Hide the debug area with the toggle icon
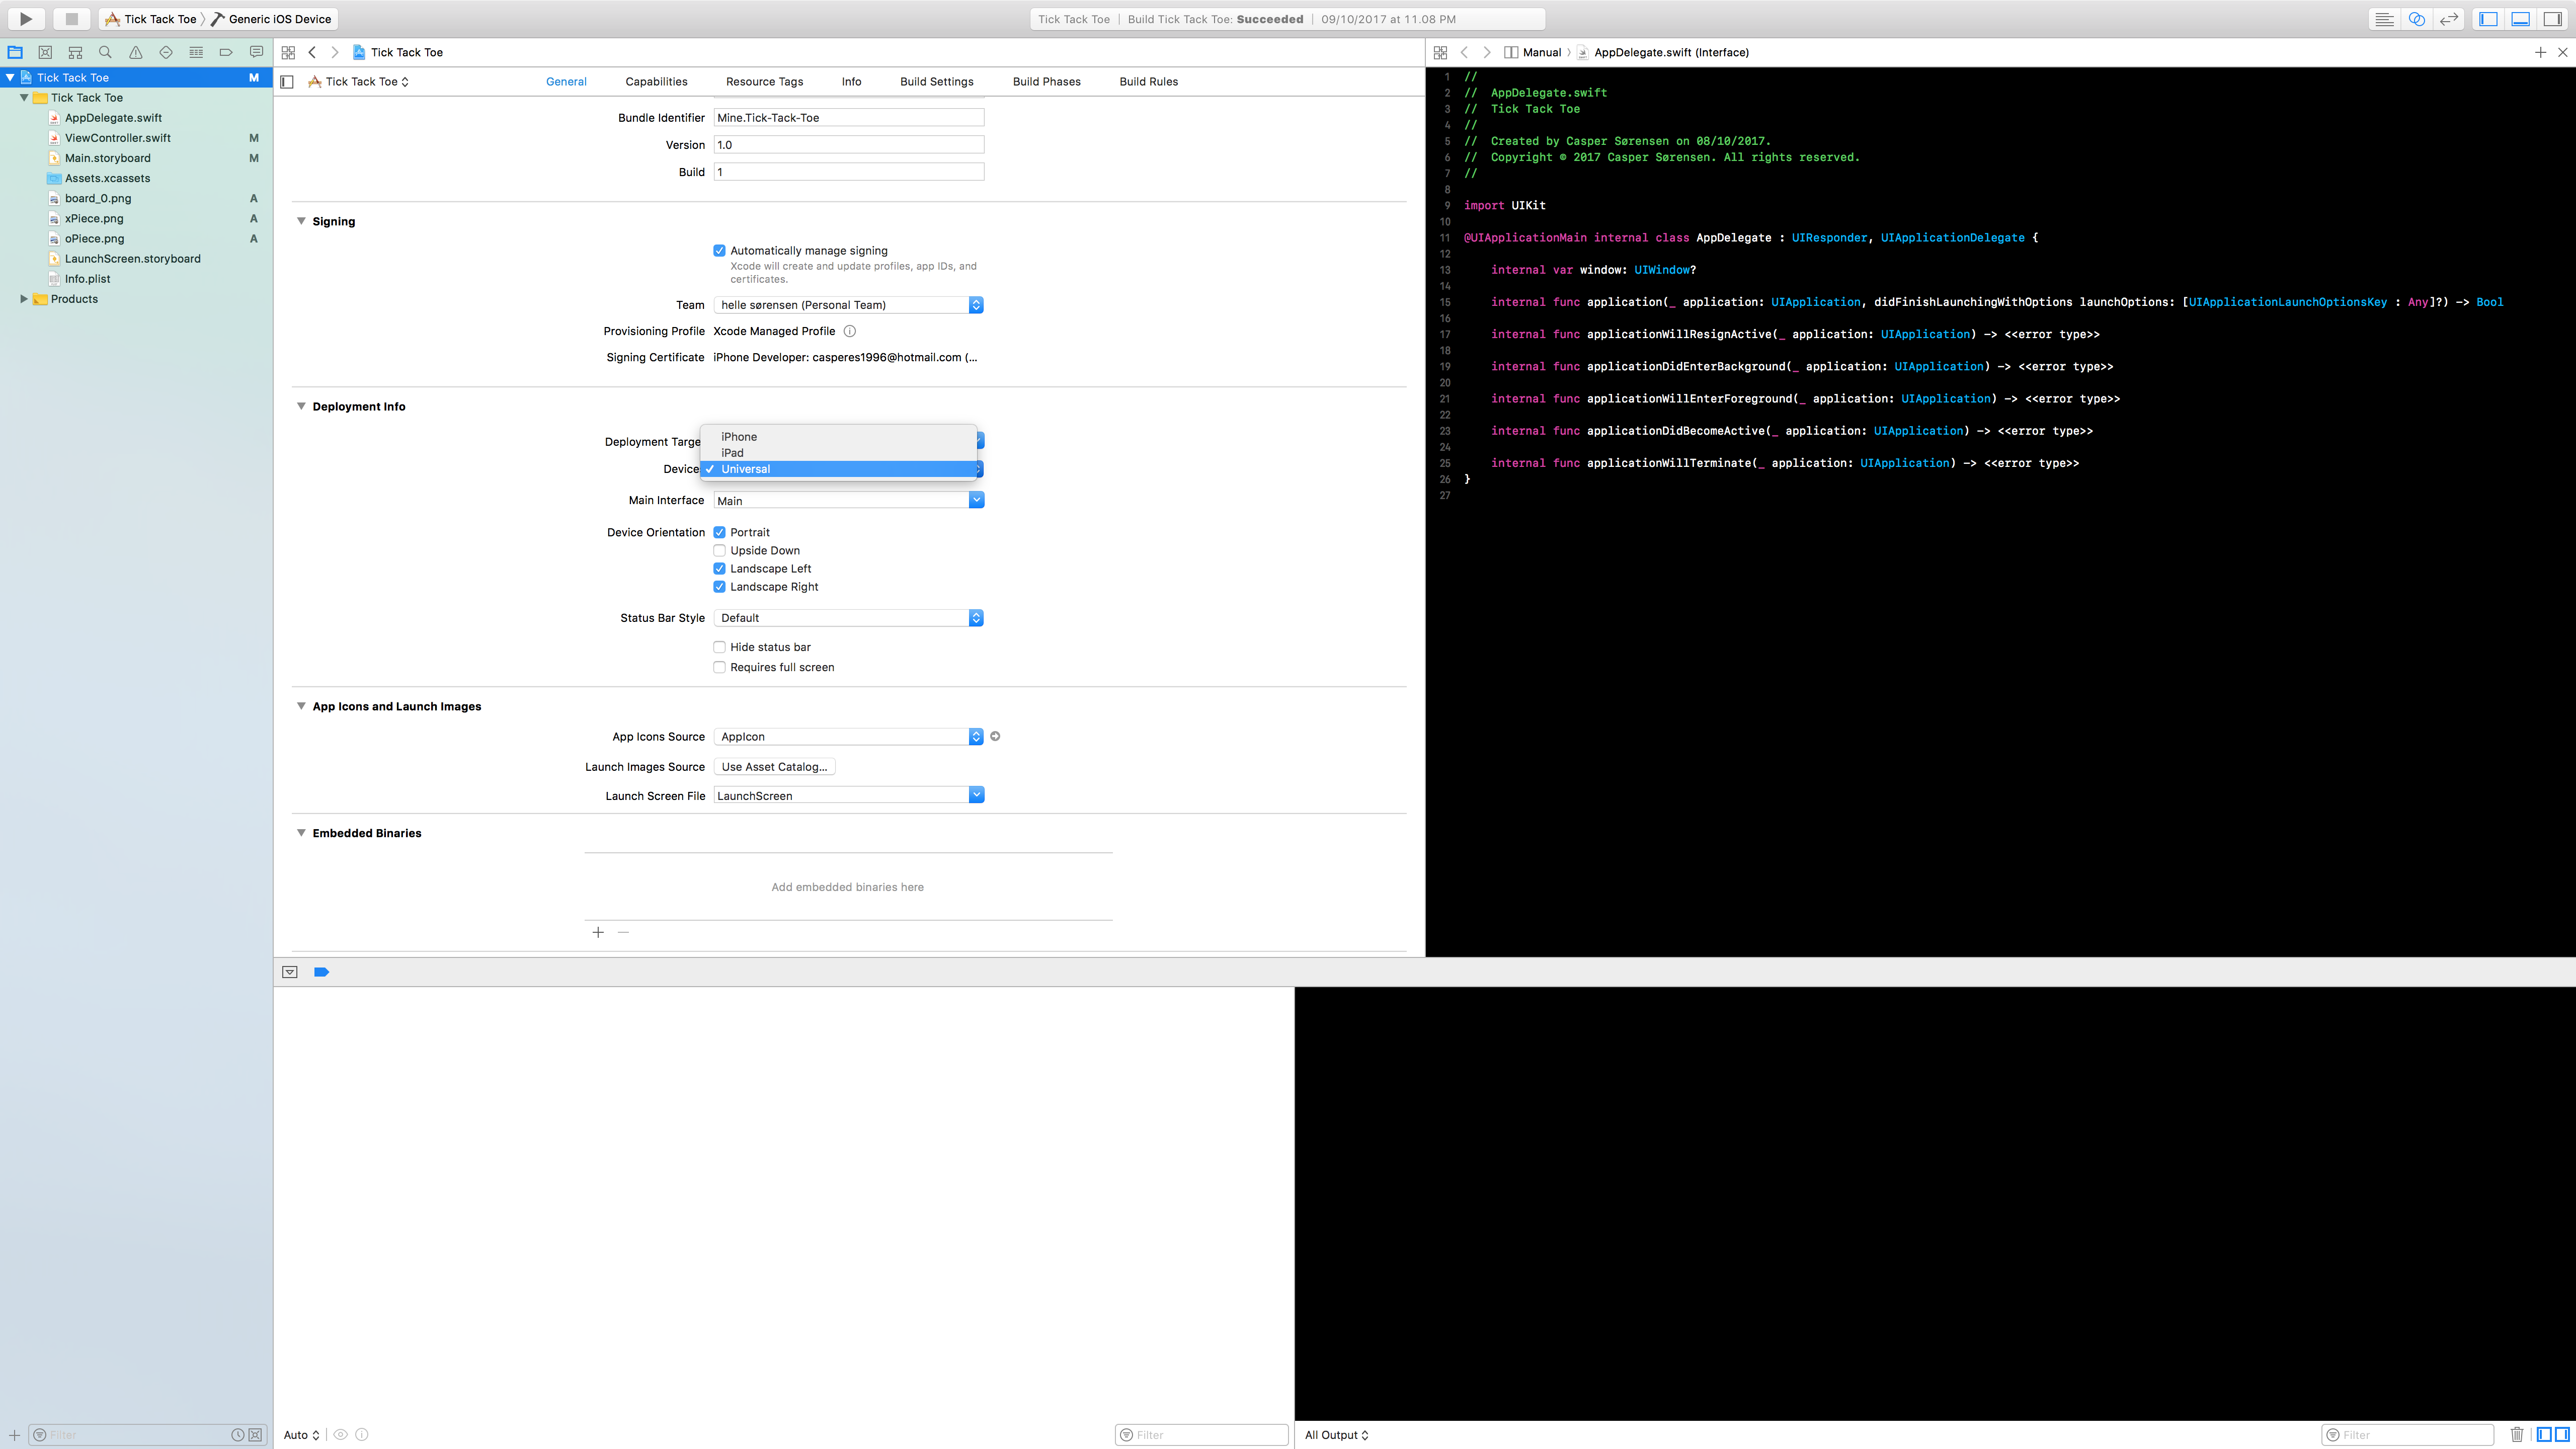 pyautogui.click(x=290, y=972)
